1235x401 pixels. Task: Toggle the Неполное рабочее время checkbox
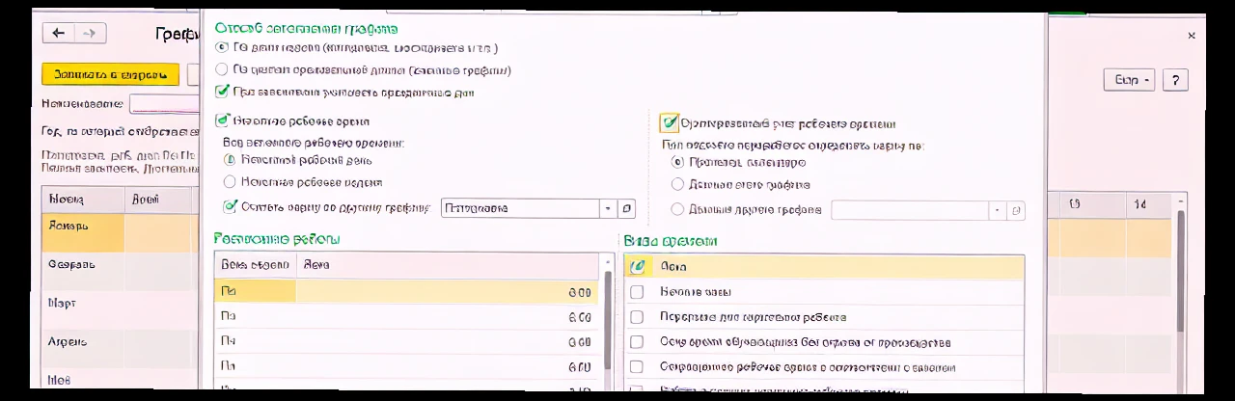tap(223, 121)
